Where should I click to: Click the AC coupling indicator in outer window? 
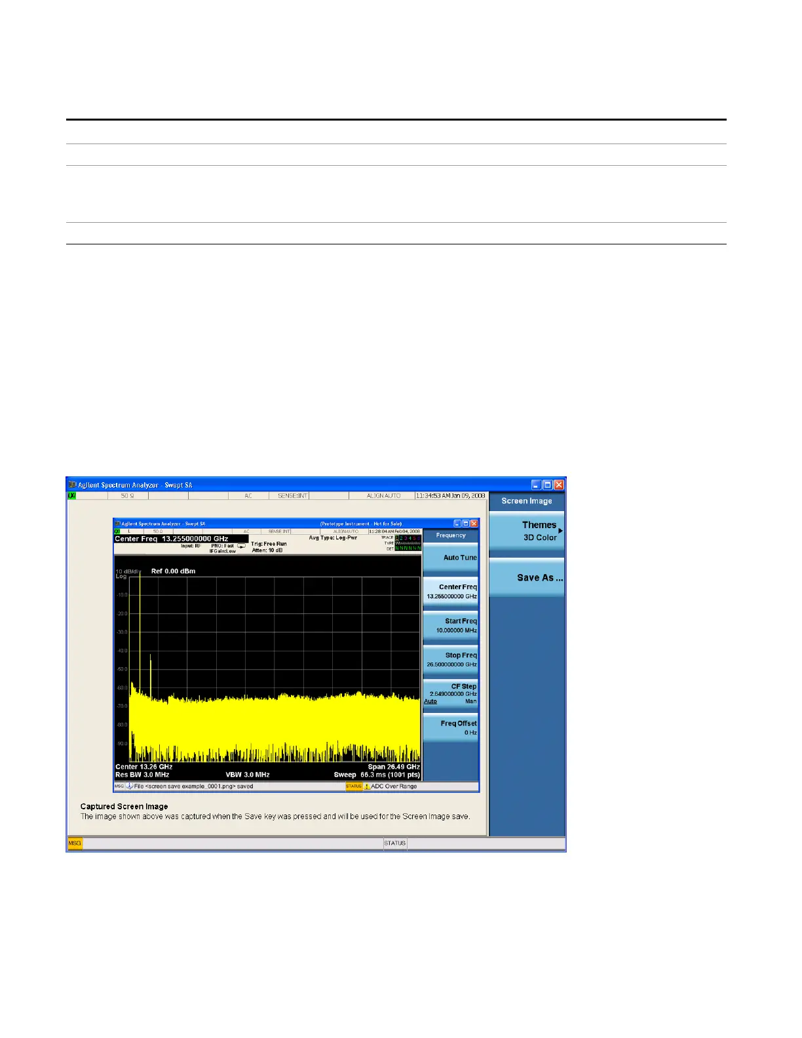tap(248, 496)
